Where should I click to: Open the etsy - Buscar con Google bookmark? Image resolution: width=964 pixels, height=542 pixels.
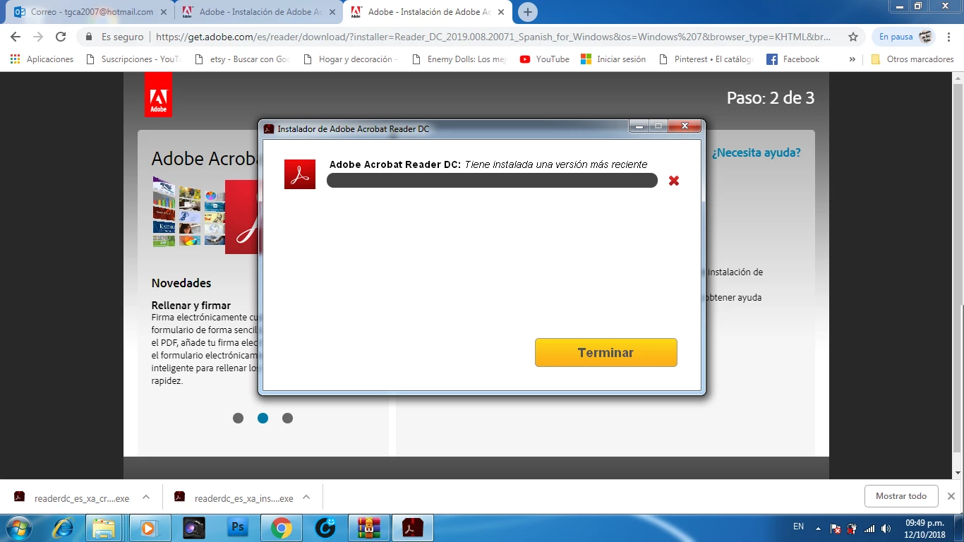click(x=242, y=59)
